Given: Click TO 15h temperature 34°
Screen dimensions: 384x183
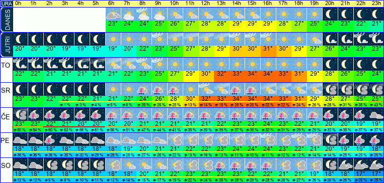Looking at the screenshot, I should click(253, 73).
